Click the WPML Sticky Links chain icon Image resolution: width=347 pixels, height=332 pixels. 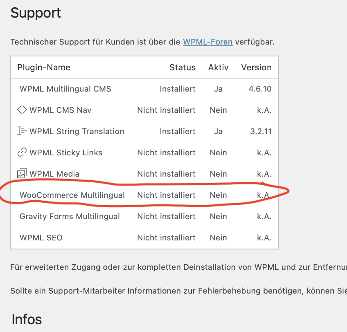[x=22, y=153]
